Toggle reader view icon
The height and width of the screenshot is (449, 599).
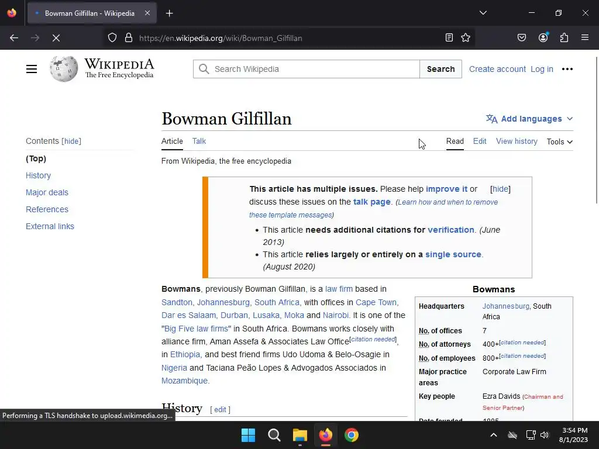click(x=449, y=37)
